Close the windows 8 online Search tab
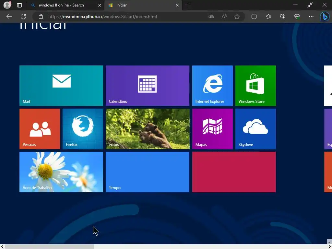Viewport: 332px width, 249px height. click(100, 5)
